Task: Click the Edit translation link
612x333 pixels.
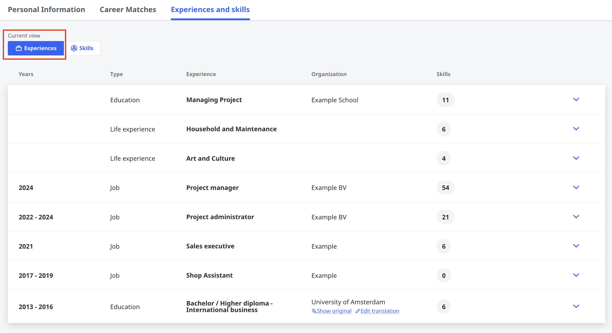Action: click(x=380, y=311)
